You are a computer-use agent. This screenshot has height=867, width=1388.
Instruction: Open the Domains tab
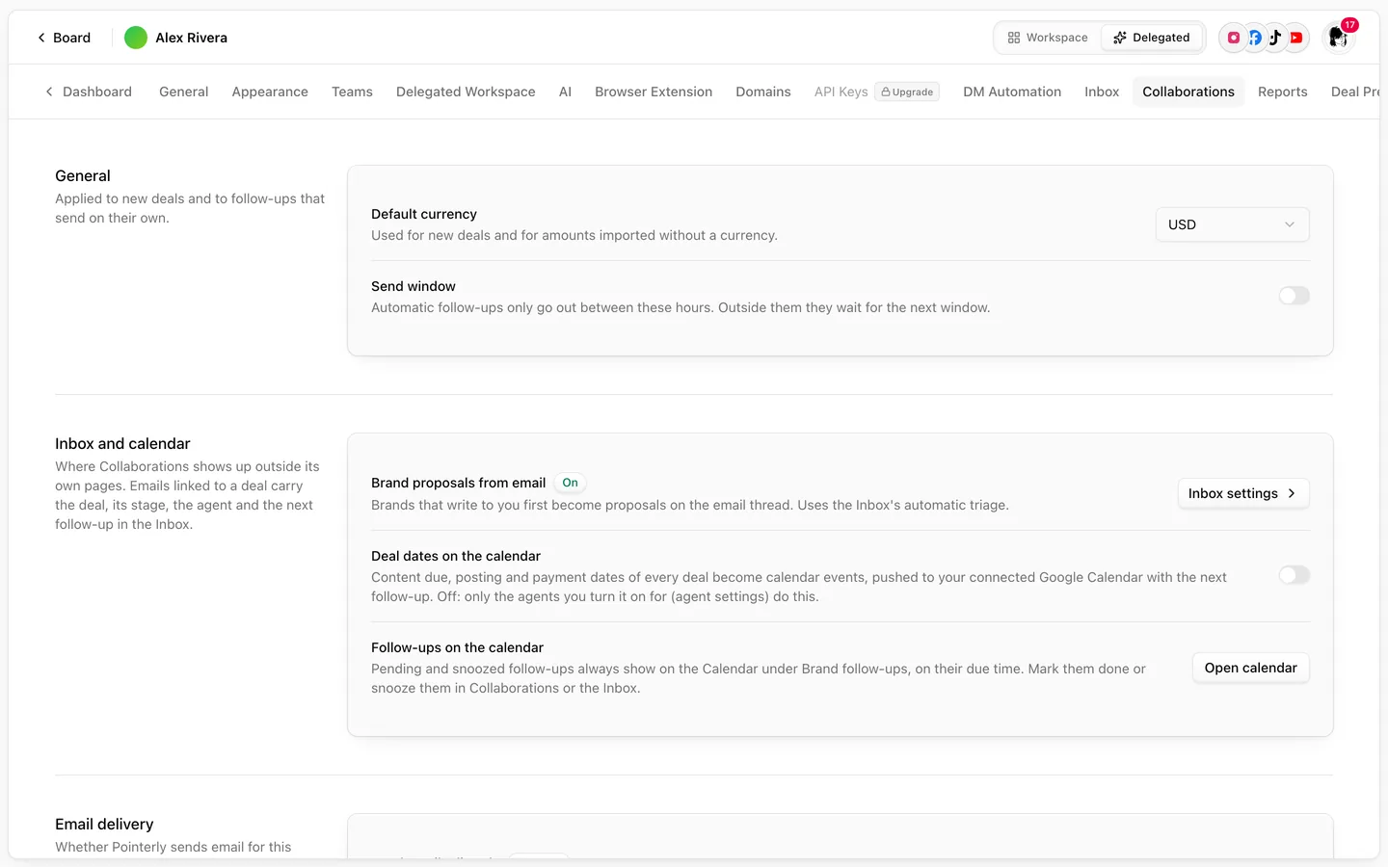point(763,92)
